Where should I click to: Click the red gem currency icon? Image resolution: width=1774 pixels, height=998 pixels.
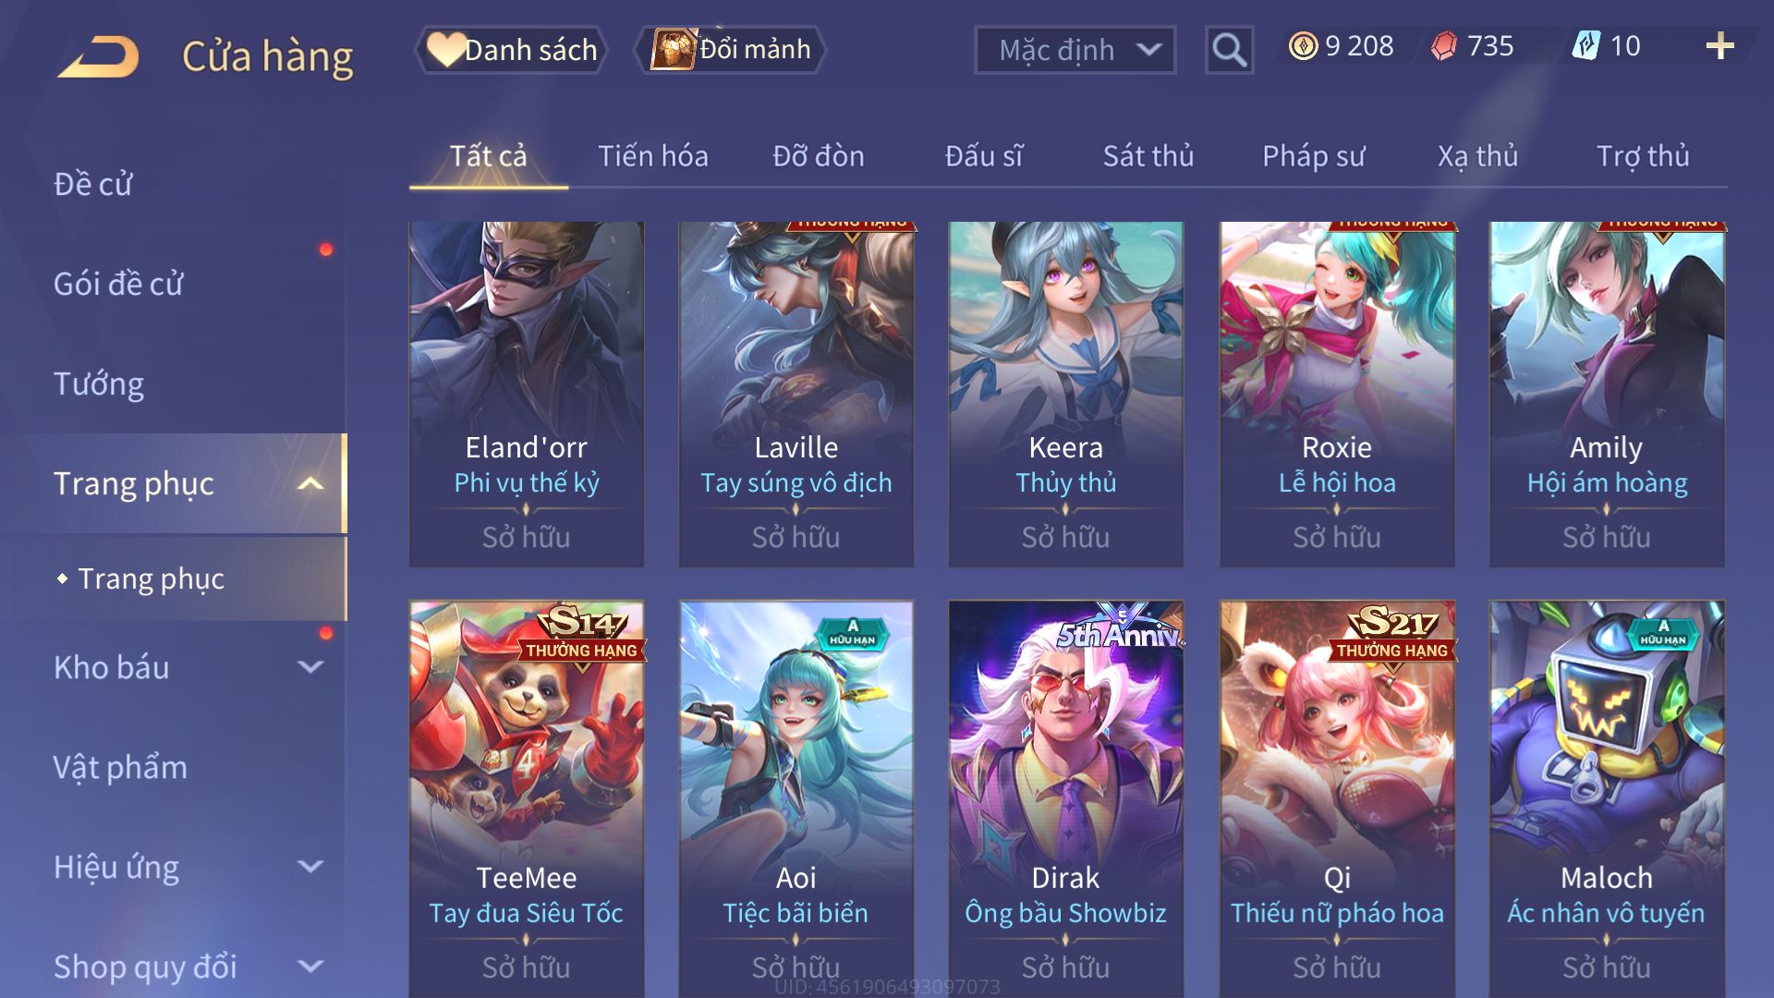pyautogui.click(x=1444, y=46)
